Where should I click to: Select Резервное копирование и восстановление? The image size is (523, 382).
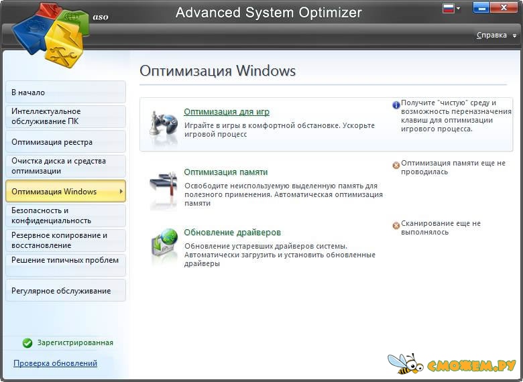(x=66, y=241)
